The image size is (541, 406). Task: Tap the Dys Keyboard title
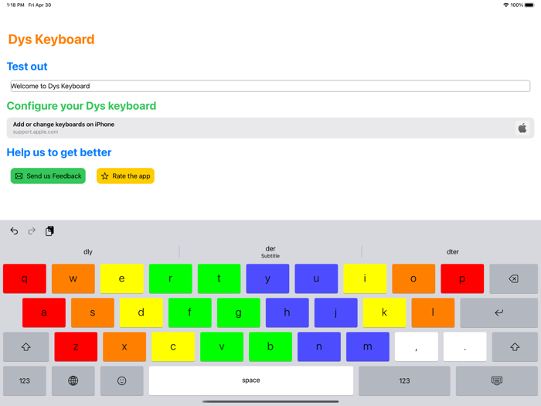(x=51, y=39)
